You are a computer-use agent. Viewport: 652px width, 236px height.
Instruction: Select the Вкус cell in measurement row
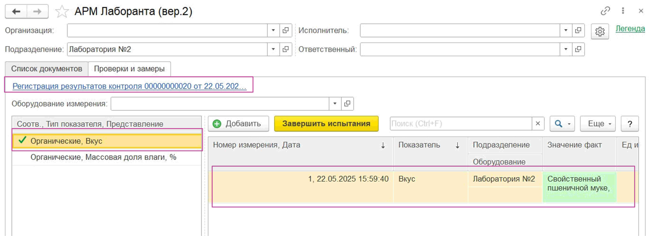[430, 187]
